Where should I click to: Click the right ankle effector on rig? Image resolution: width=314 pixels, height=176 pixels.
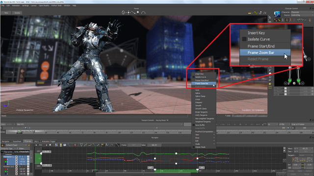click(x=299, y=80)
